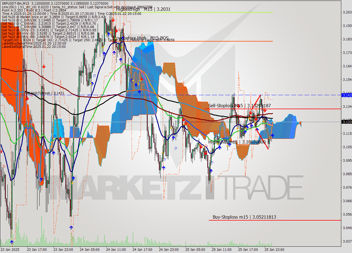Click the LatestSellSignalTime text line

(x=34, y=46)
